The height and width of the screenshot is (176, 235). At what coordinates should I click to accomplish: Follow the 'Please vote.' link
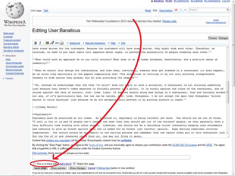pyautogui.click(x=170, y=21)
